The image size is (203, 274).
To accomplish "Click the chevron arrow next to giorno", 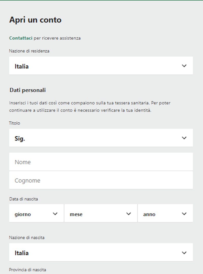I will click(x=55, y=214).
